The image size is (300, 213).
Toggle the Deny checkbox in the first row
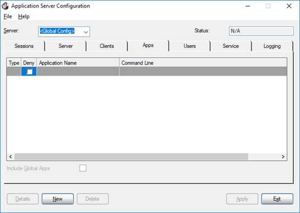click(x=29, y=72)
